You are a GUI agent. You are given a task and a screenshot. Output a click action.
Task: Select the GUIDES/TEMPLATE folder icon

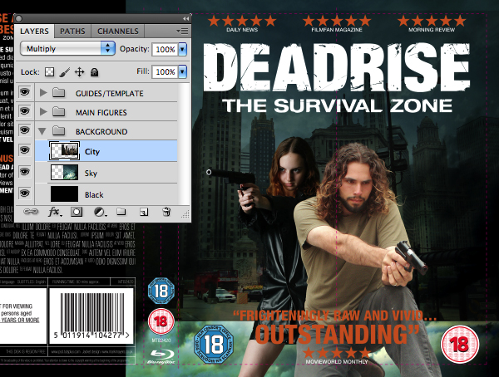click(x=58, y=93)
